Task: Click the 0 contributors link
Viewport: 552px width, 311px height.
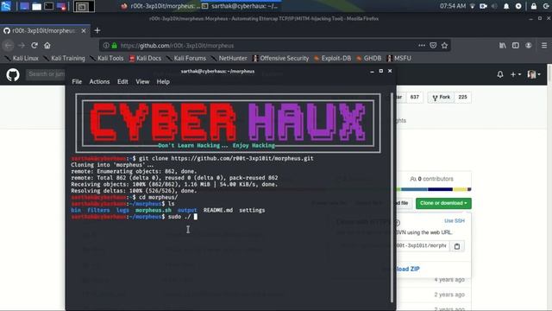Action: [x=432, y=179]
